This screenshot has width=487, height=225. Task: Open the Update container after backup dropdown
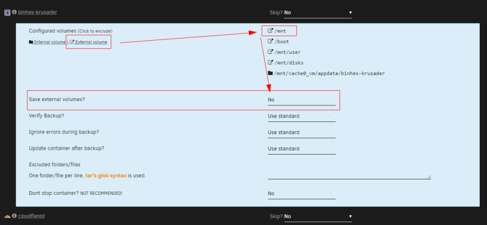click(301, 149)
